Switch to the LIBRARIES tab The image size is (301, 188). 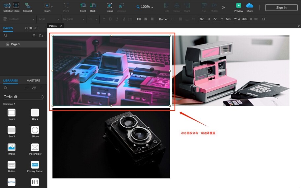coord(11,80)
